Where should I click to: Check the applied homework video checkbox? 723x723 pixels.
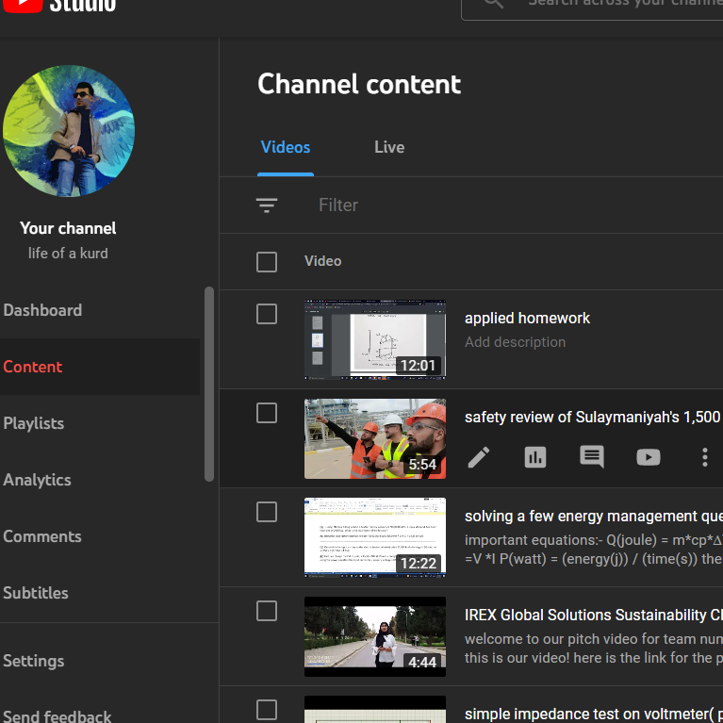(x=267, y=314)
